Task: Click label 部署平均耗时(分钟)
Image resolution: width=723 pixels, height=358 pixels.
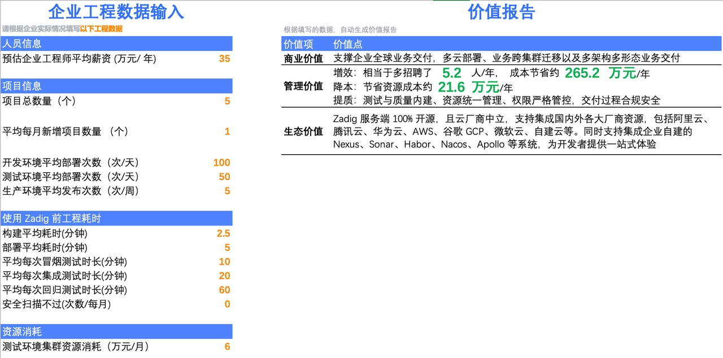Action: click(45, 247)
